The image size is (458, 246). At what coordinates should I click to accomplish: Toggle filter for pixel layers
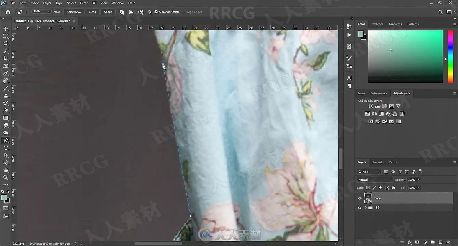[x=386, y=172]
